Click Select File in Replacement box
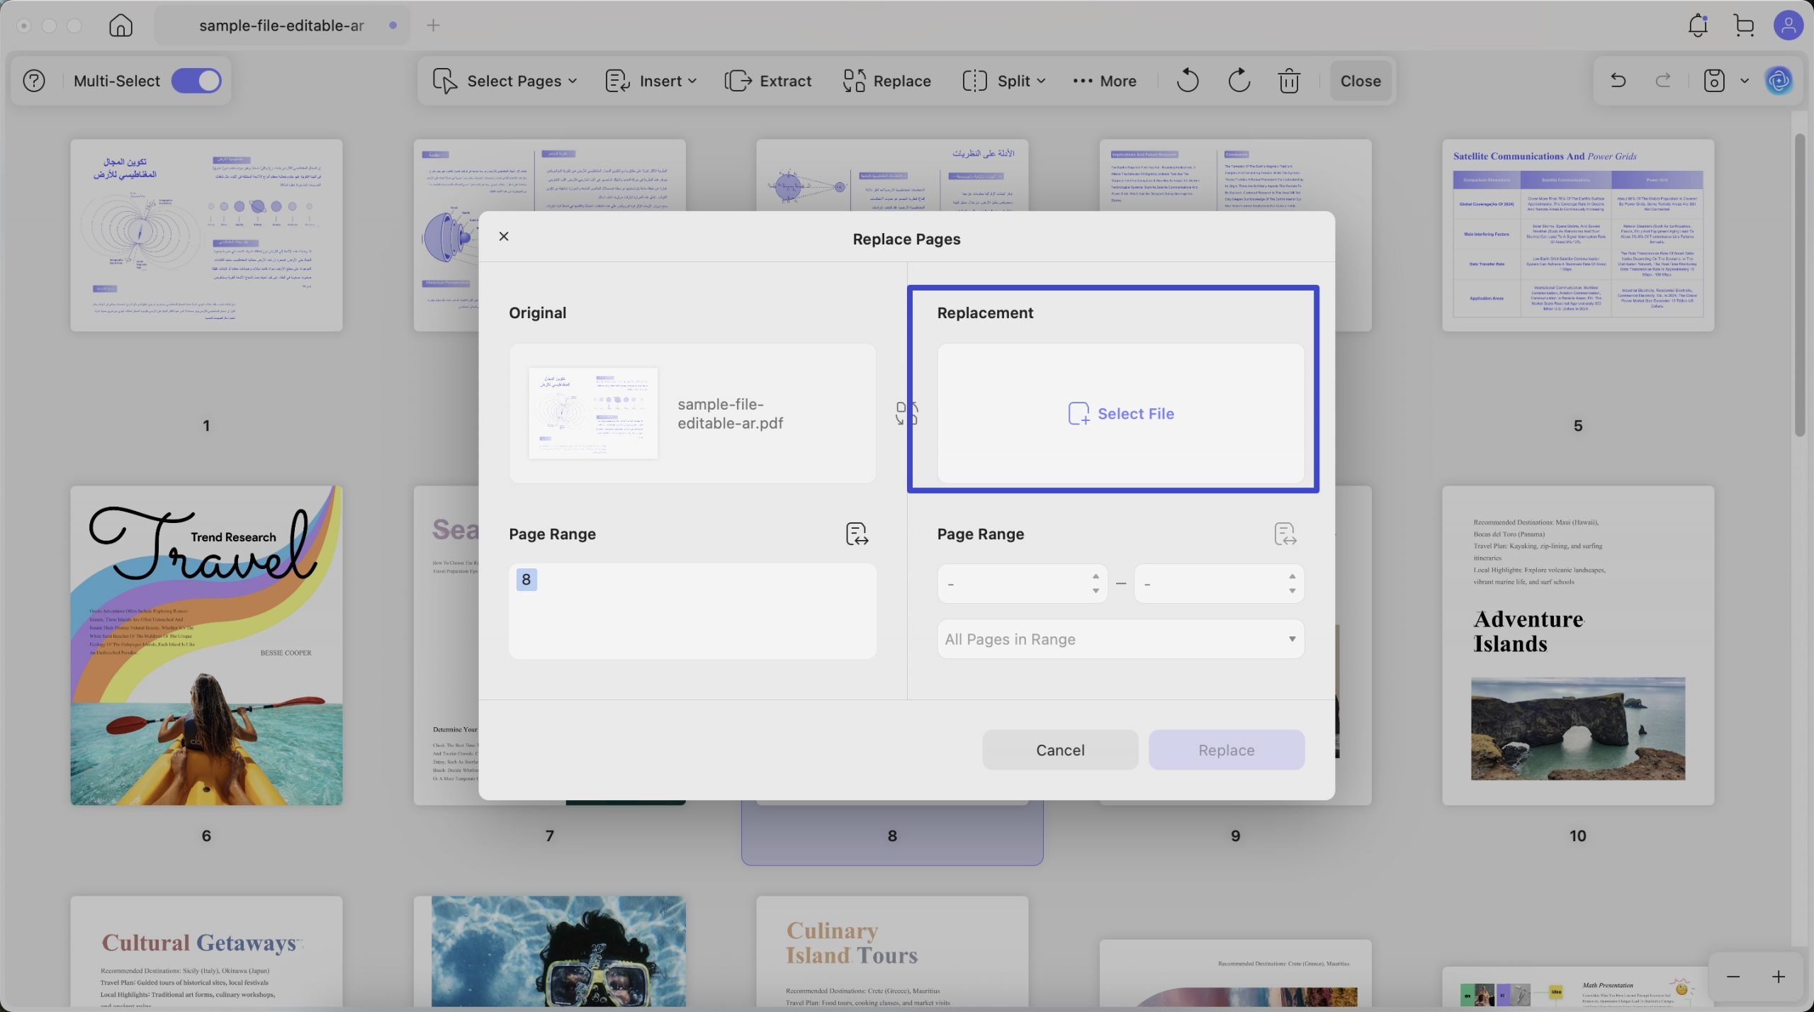Image resolution: width=1814 pixels, height=1012 pixels. coord(1121,413)
